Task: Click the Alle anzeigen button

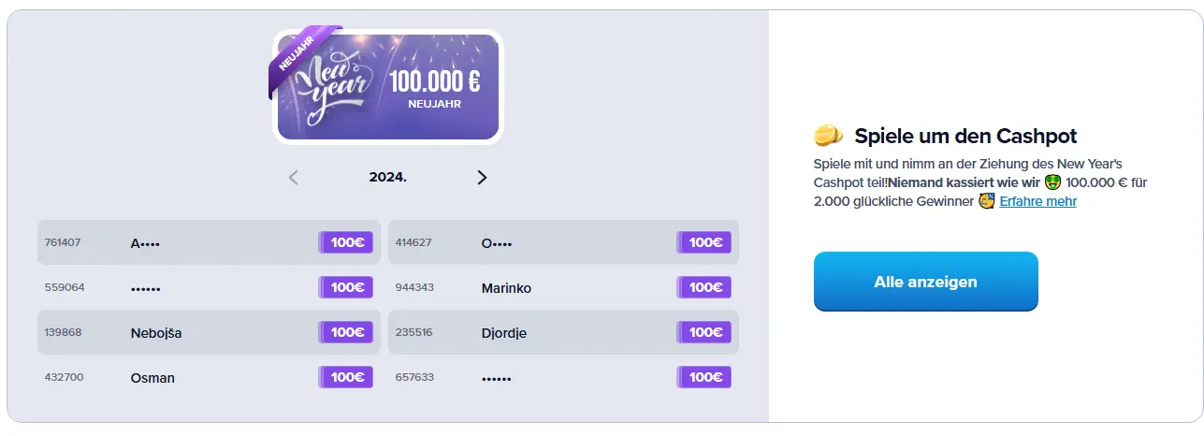Action: [x=925, y=282]
